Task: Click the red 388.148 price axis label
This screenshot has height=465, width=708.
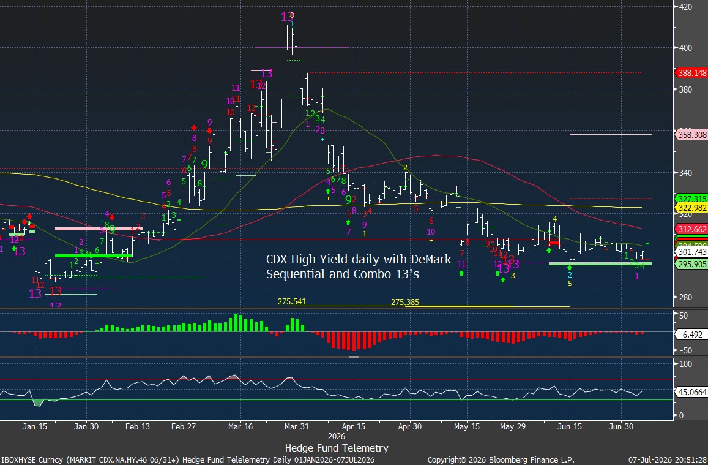Action: click(x=691, y=72)
